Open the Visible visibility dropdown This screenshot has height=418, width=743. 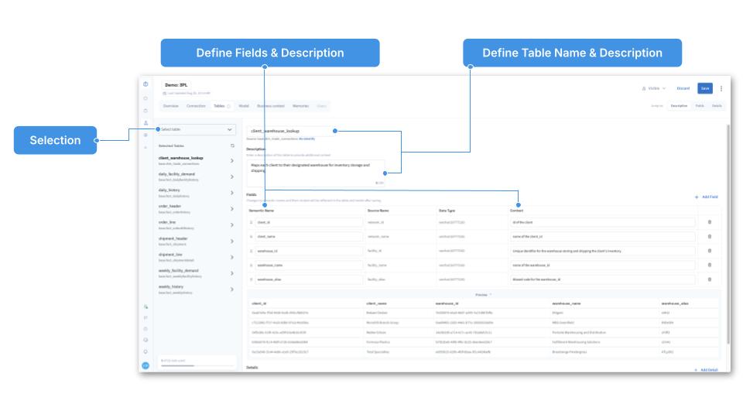tap(655, 88)
